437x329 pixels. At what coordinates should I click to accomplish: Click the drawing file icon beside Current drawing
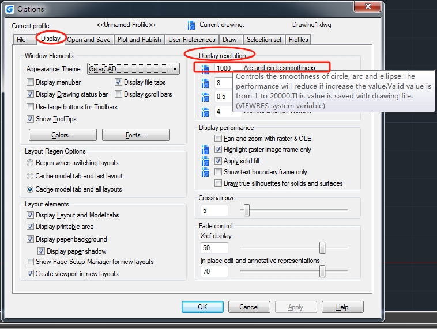pos(191,25)
